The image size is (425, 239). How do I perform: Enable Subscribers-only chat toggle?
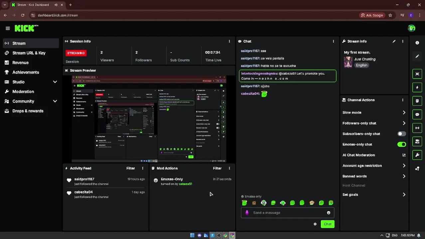coord(402,134)
